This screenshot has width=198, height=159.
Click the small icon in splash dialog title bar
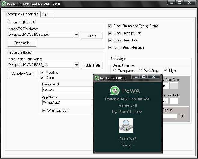pyautogui.click(x=97, y=78)
